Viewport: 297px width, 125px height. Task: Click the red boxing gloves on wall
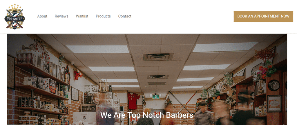click(78, 75)
